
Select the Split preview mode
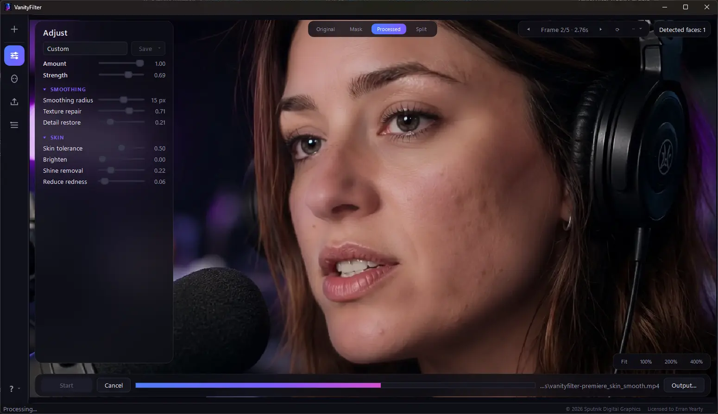pyautogui.click(x=421, y=29)
